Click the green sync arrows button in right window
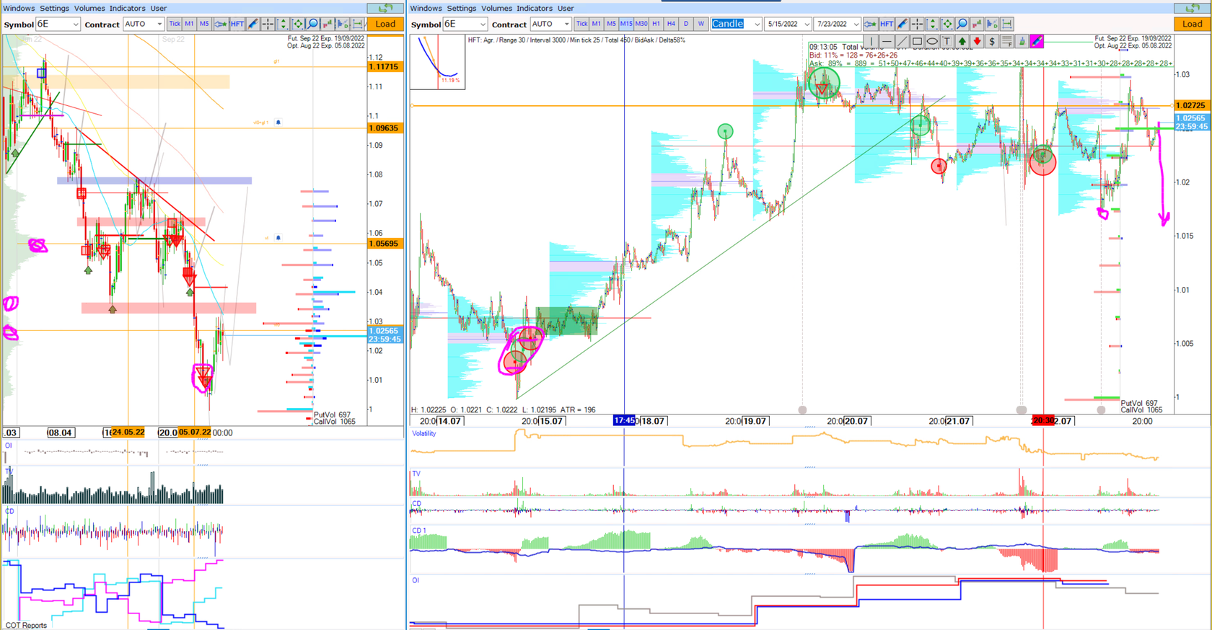Screen dimensions: 1212x630 click(x=1192, y=8)
